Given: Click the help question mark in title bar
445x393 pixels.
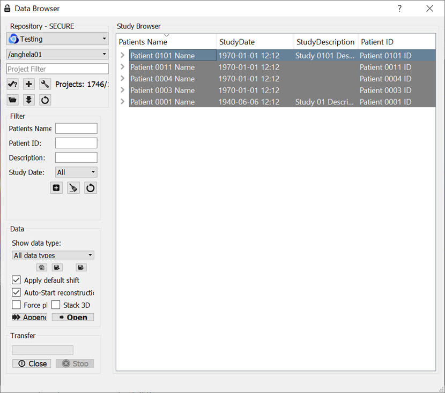Looking at the screenshot, I should coord(399,9).
